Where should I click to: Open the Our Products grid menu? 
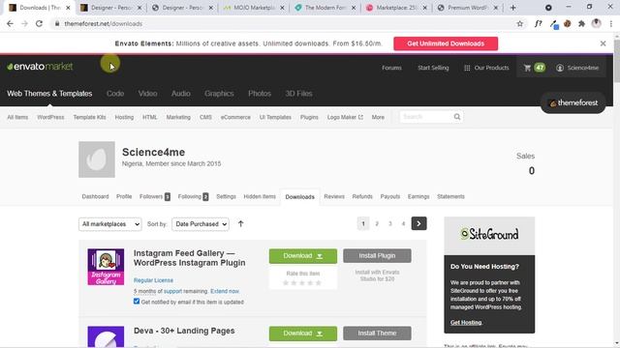click(x=486, y=68)
